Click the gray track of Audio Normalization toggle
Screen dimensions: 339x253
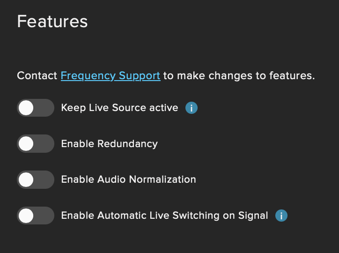[x=45, y=179]
